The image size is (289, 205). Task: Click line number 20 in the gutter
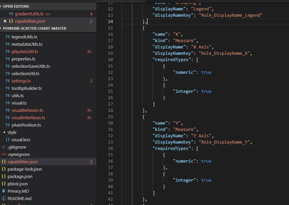110,60
